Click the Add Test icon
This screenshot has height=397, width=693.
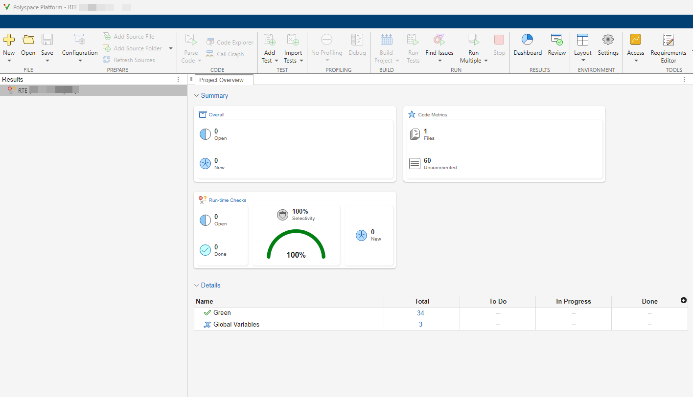click(270, 40)
